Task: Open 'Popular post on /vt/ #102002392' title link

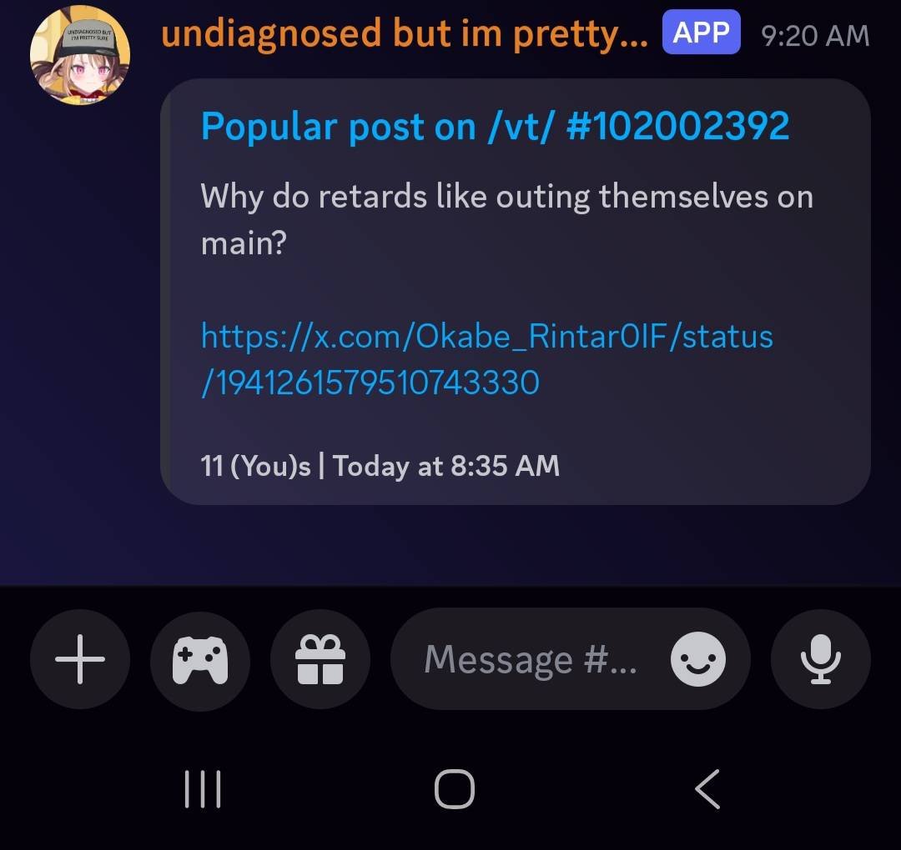Action: [x=495, y=127]
